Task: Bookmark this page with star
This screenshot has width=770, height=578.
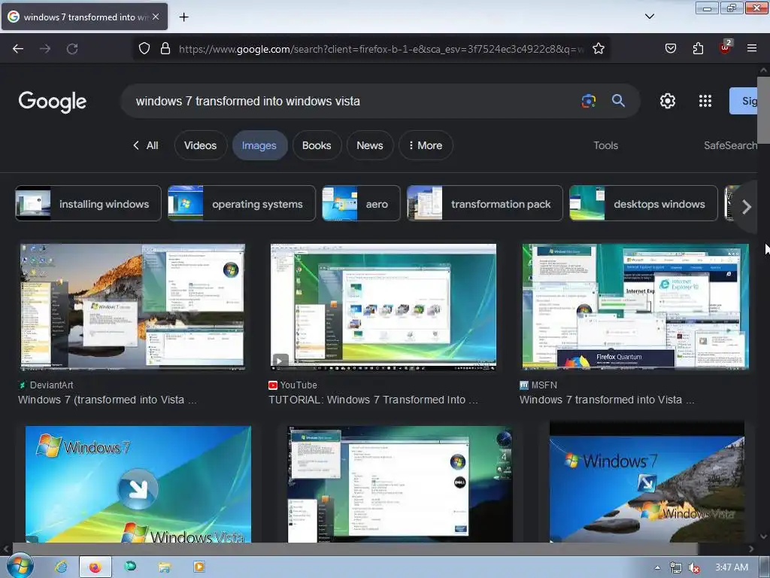Action: tap(598, 49)
